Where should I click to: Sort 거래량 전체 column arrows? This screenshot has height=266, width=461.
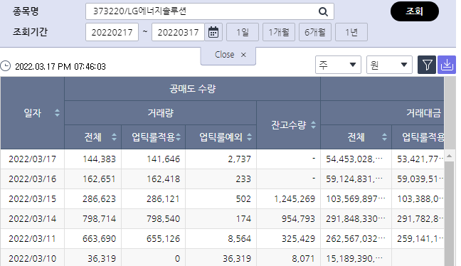click(x=114, y=137)
